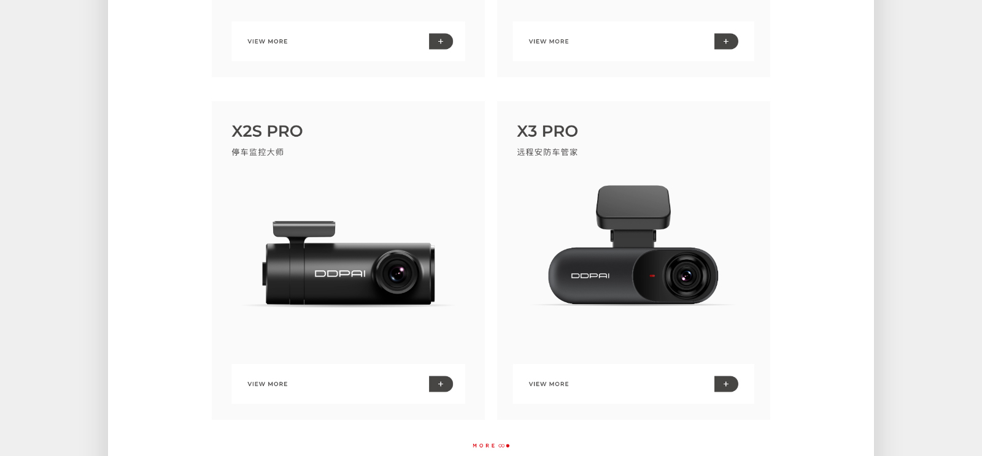The image size is (982, 456).
Task: Click the subtitle 远程安防车管家 under X3 PRO
Action: [547, 152]
